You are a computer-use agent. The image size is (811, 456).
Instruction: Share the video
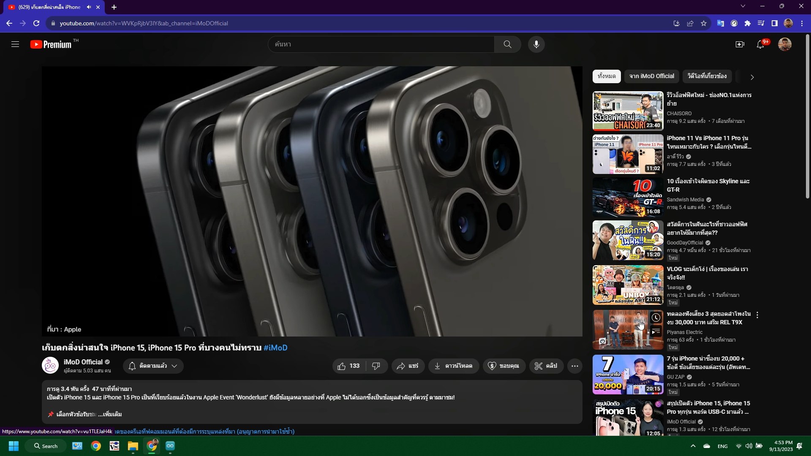point(408,366)
